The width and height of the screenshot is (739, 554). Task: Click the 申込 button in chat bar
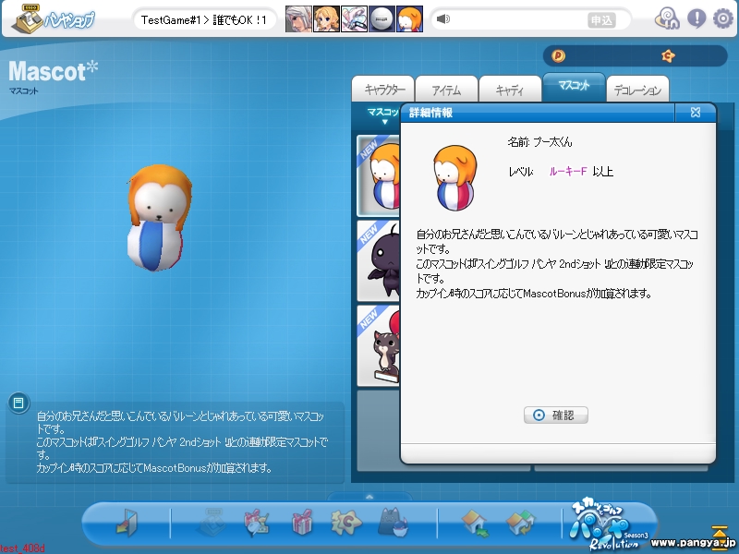click(601, 20)
